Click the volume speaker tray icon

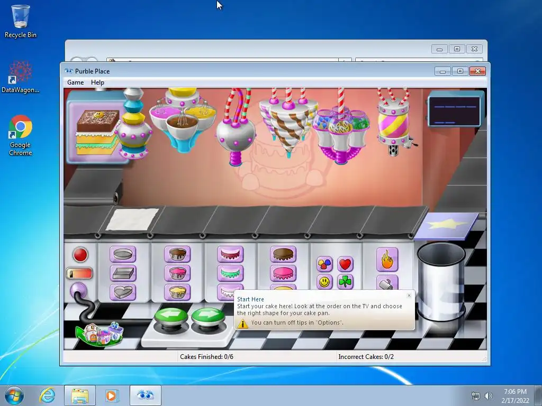[489, 396]
